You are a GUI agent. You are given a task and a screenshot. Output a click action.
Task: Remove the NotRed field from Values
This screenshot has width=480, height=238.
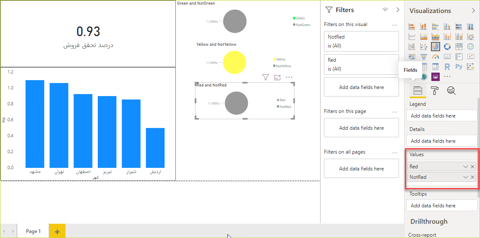coord(472,177)
